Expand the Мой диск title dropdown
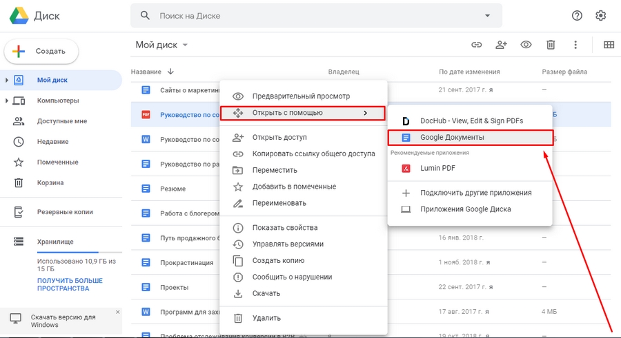The image size is (621, 338). coord(185,45)
